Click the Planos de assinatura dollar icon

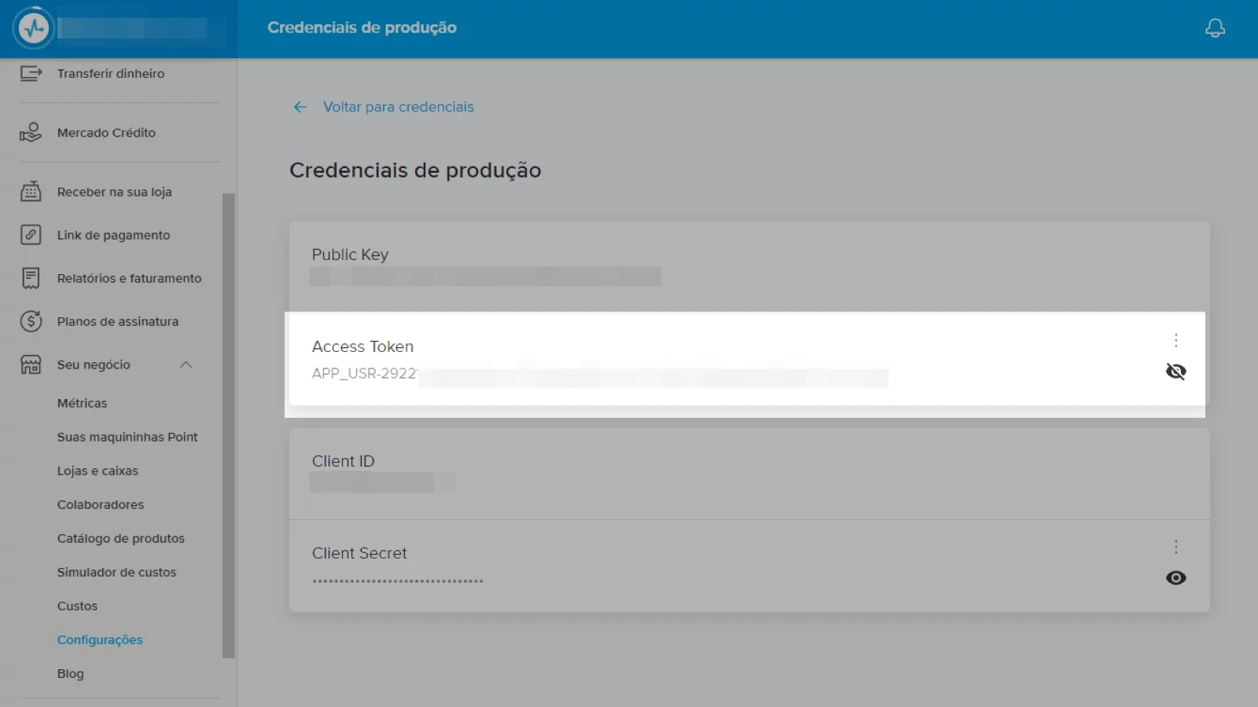pos(31,321)
